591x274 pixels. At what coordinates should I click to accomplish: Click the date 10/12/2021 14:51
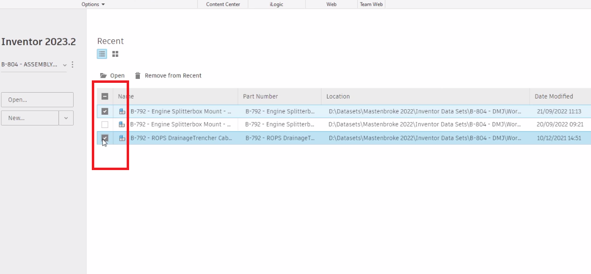[559, 138]
